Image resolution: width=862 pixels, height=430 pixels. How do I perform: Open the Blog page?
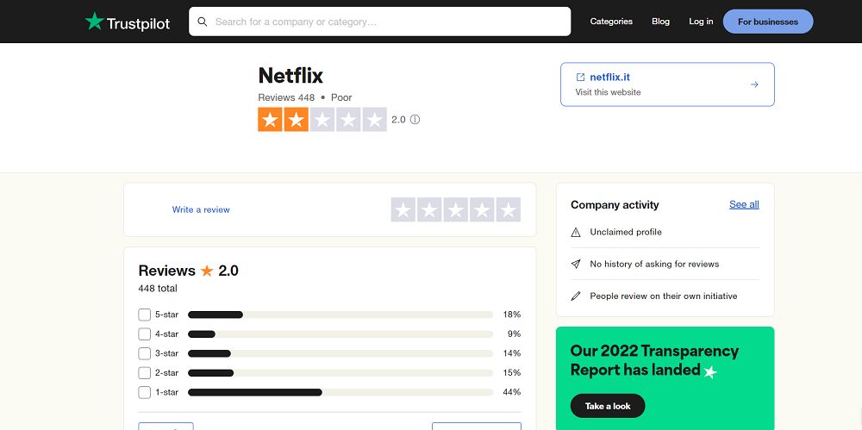(661, 22)
